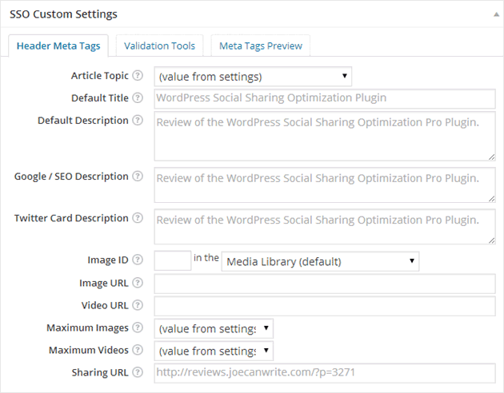Switch to the Meta Tags Preview tab

[261, 46]
